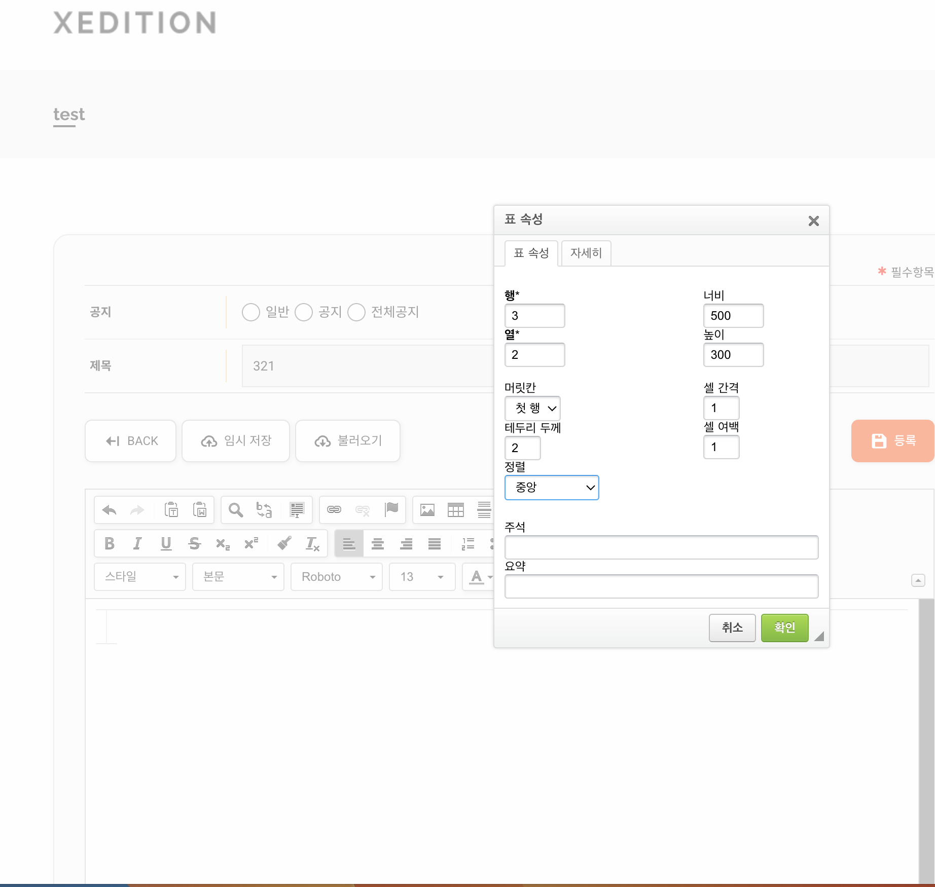Click Paste from Word icon
Viewport: 935px width, 887px height.
[200, 510]
